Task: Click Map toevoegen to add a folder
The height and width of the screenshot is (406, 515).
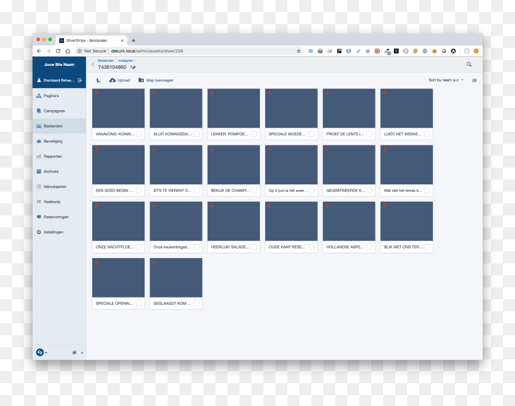Action: [156, 80]
